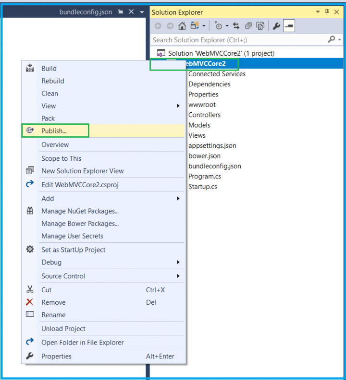Image resolution: width=346 pixels, height=380 pixels.
Task: Close the bundleconfig.json document tab
Action: pyautogui.click(x=131, y=12)
